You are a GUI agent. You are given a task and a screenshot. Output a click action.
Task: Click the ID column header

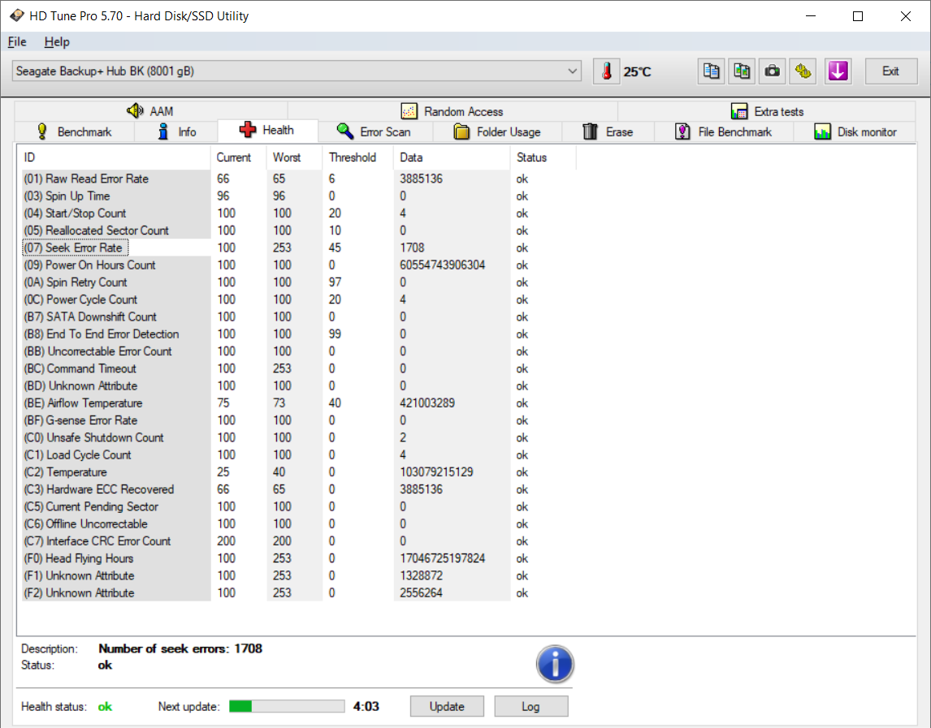(114, 157)
